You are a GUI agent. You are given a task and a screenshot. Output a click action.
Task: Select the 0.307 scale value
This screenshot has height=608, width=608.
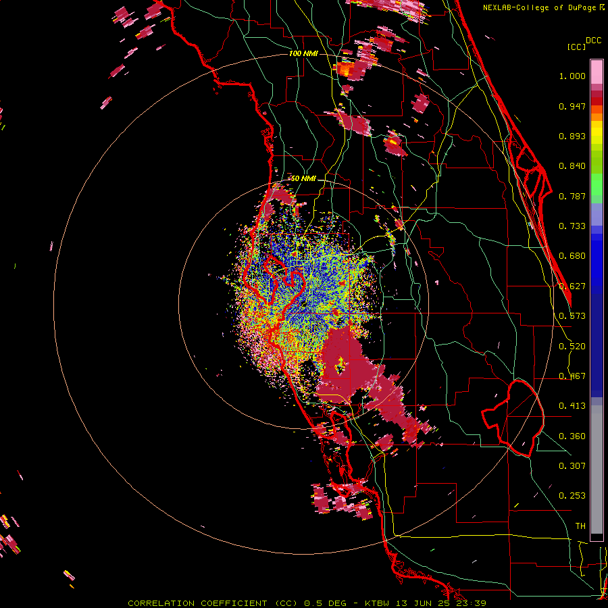(x=572, y=466)
